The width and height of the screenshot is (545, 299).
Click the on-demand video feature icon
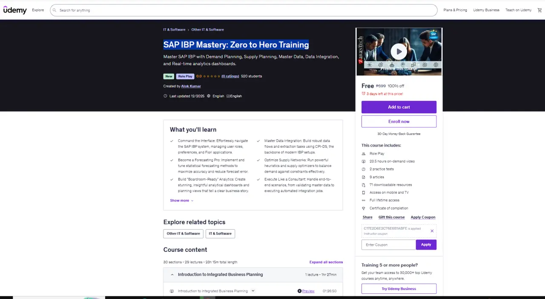[363, 161]
